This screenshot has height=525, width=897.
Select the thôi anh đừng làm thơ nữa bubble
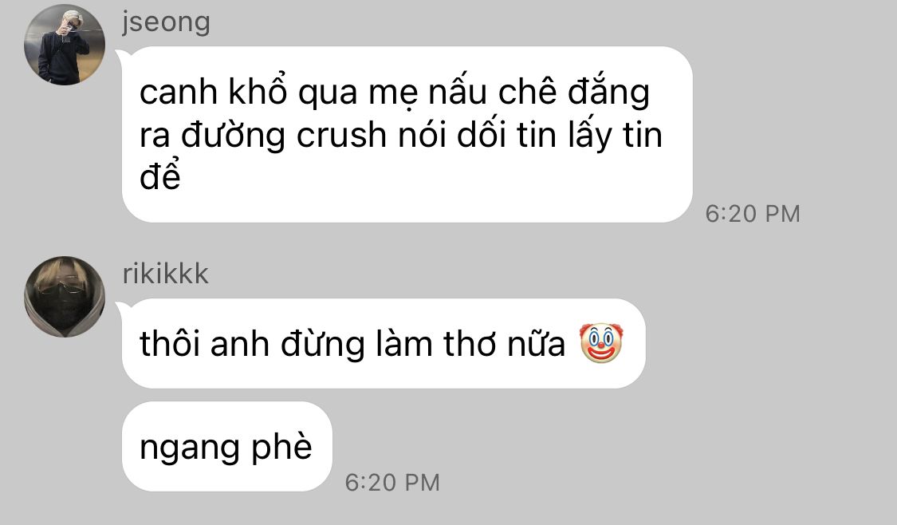click(x=384, y=344)
